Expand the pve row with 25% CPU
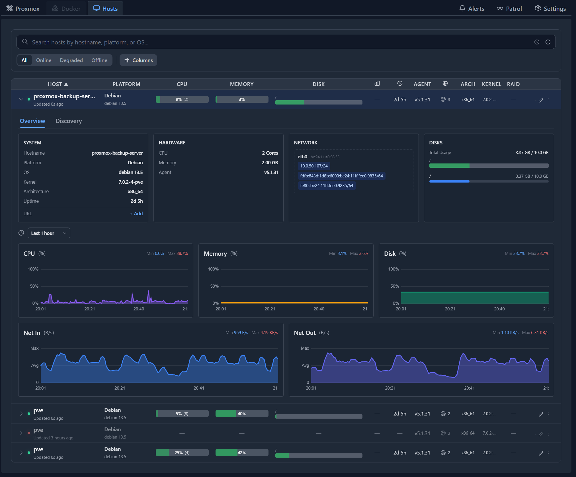Viewport: 576px width, 477px height. pyautogui.click(x=21, y=453)
